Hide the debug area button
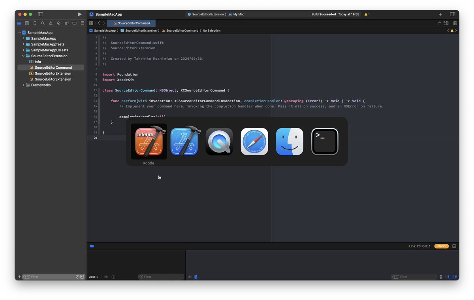Image resolution: width=474 pixels, height=300 pixels. tap(454, 246)
